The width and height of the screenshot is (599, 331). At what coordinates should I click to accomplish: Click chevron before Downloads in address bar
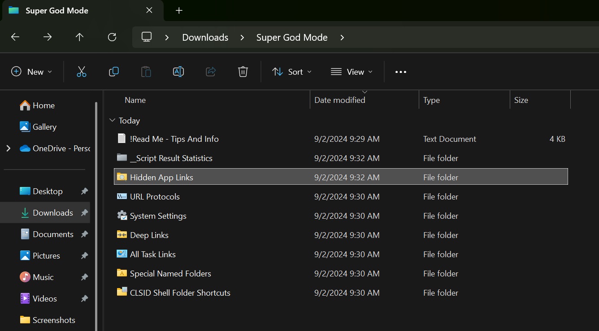click(167, 38)
